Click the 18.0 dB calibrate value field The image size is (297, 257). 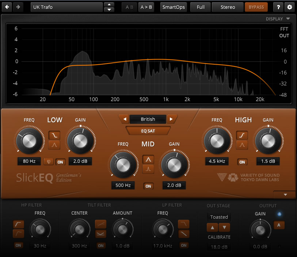(219, 247)
